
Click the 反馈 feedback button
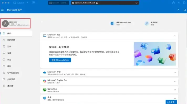tap(171, 102)
